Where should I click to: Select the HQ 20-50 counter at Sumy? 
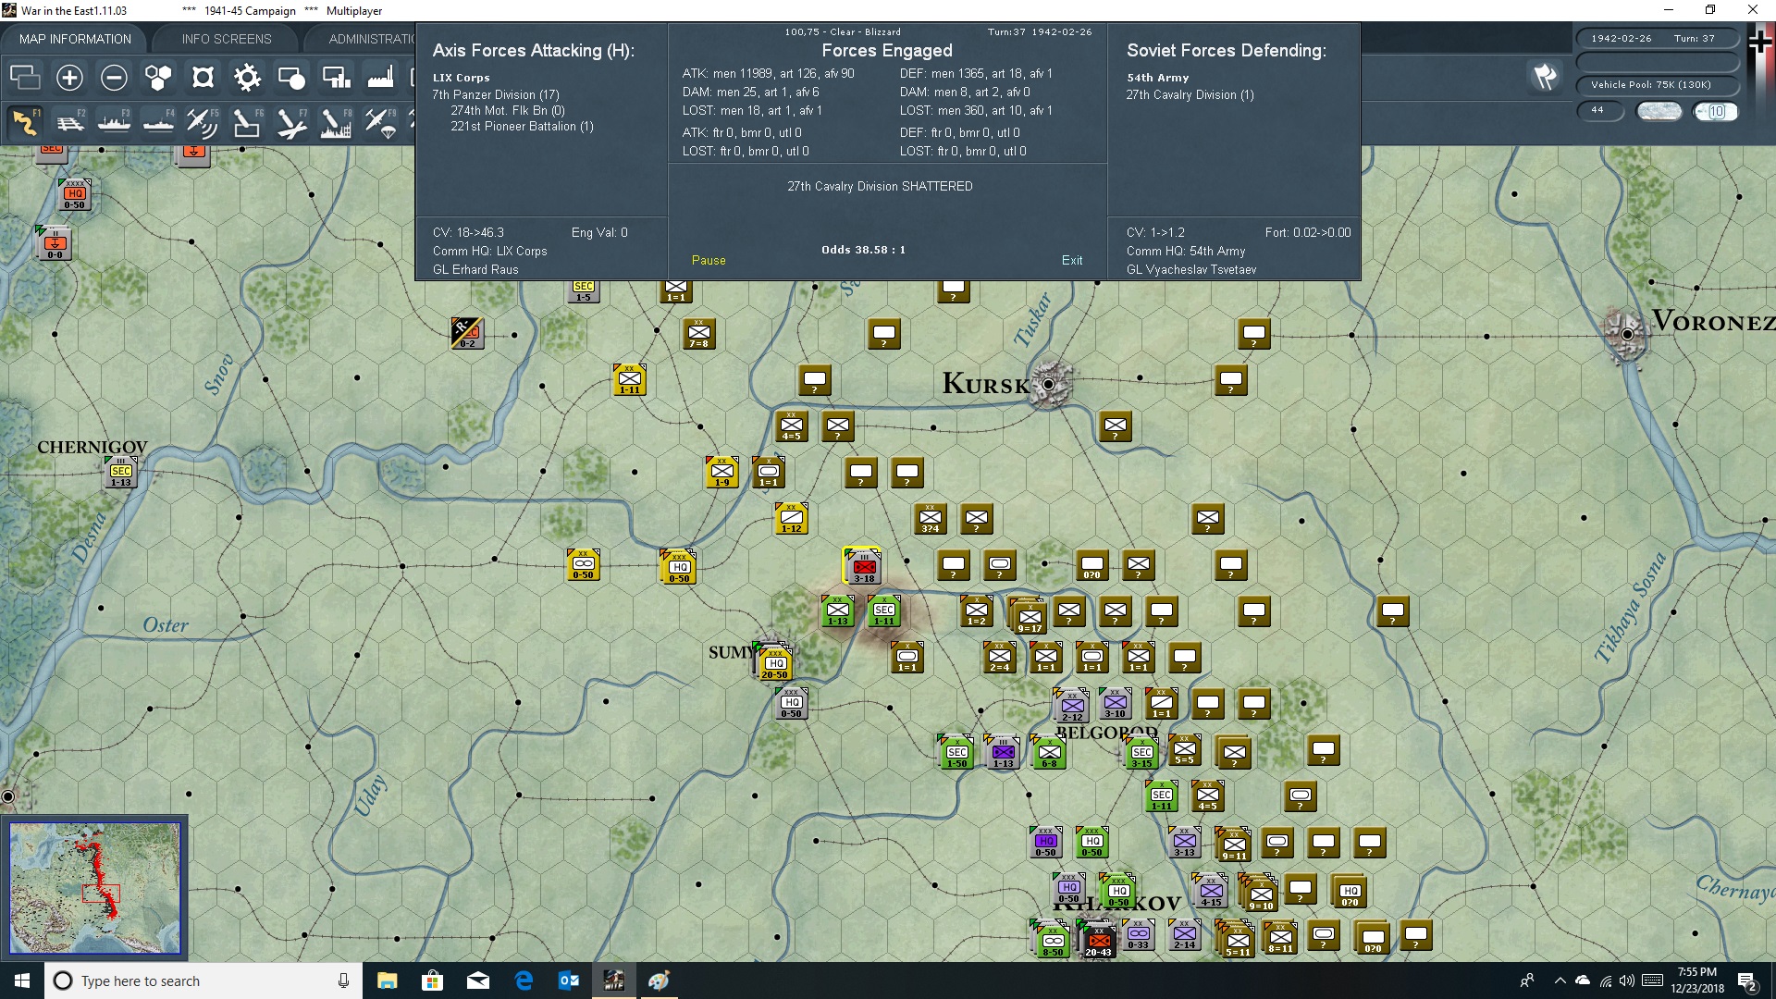[x=775, y=662]
